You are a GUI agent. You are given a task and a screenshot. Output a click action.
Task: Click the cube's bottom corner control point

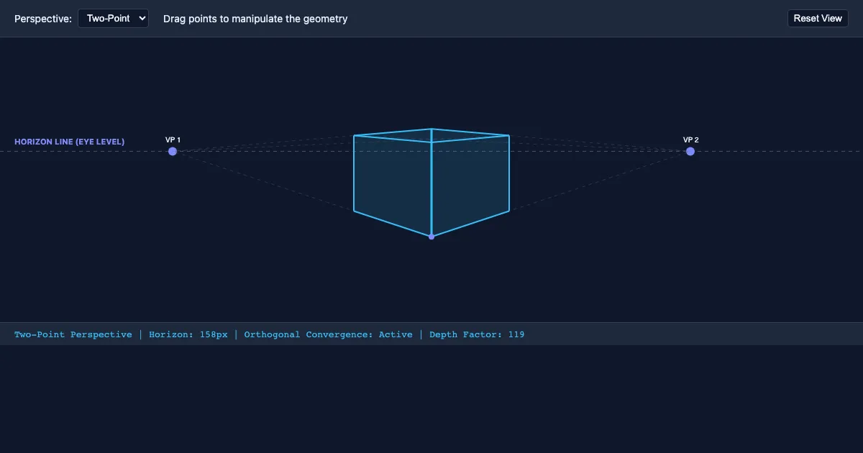tap(431, 237)
